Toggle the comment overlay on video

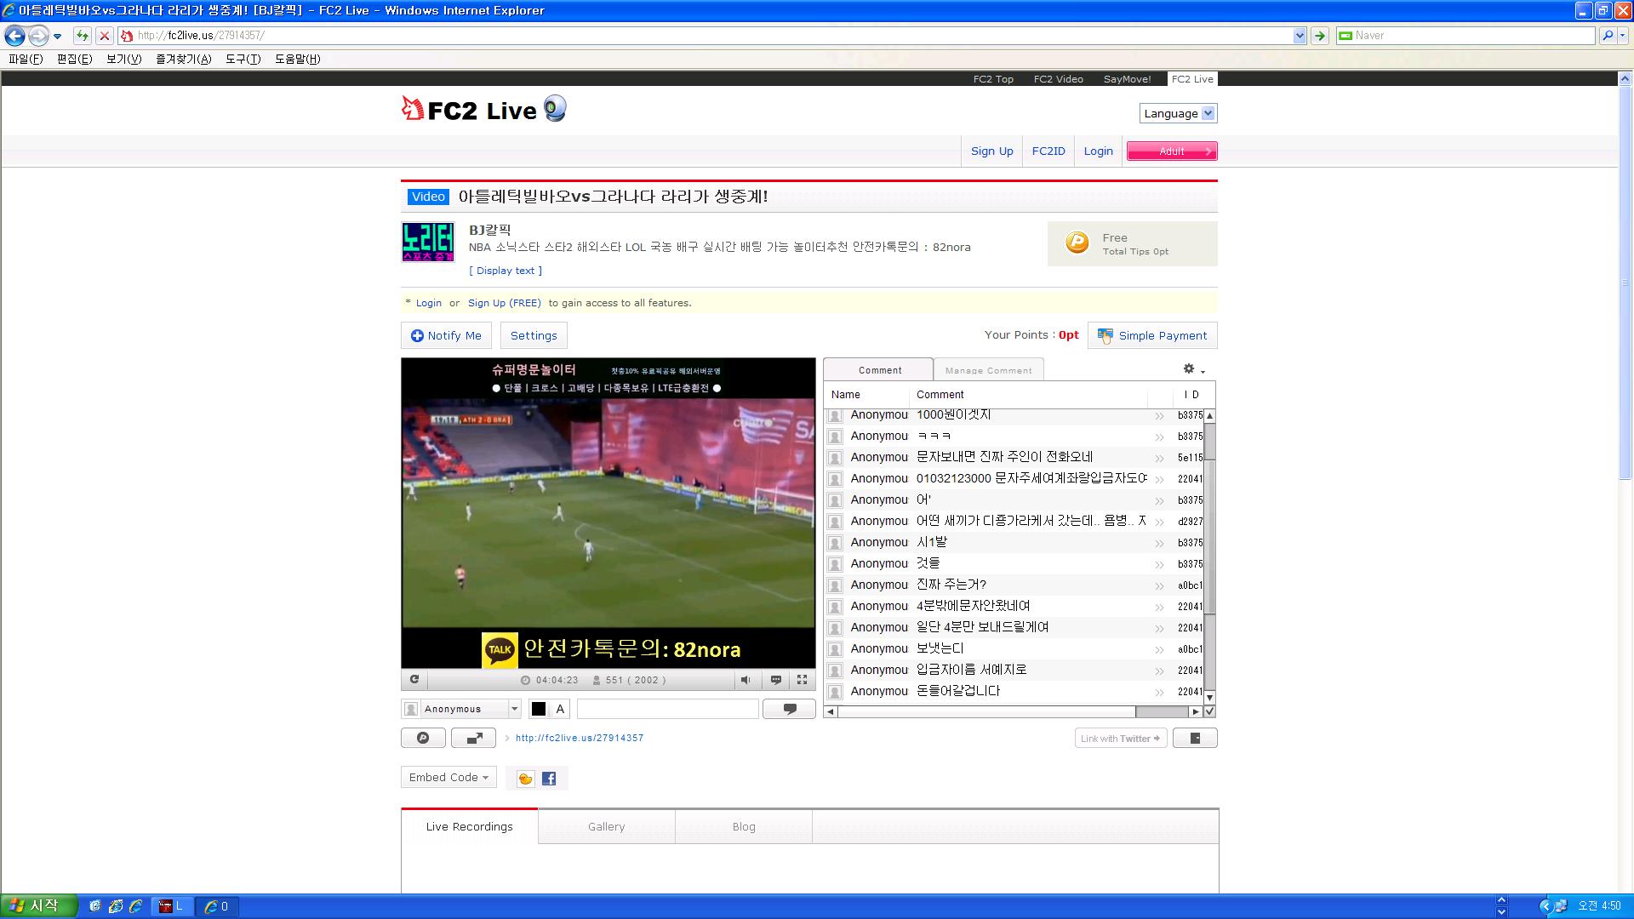coord(775,680)
